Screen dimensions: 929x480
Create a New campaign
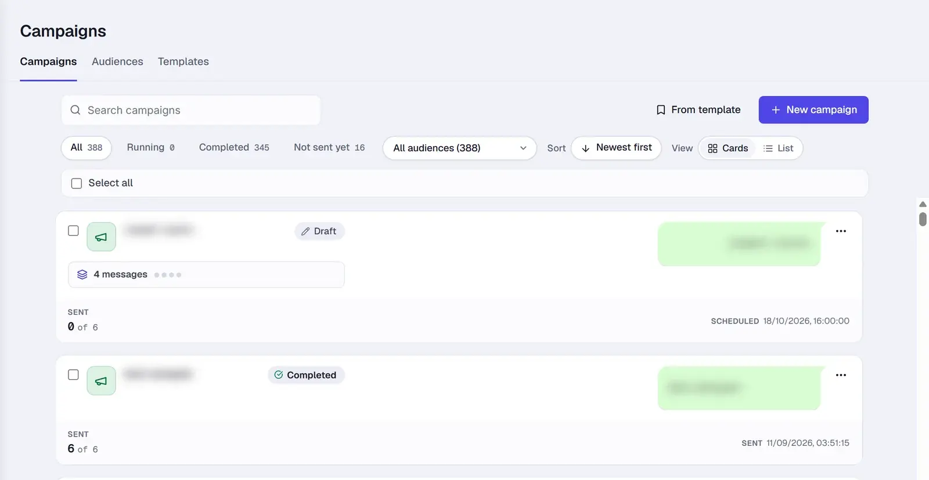(x=813, y=110)
